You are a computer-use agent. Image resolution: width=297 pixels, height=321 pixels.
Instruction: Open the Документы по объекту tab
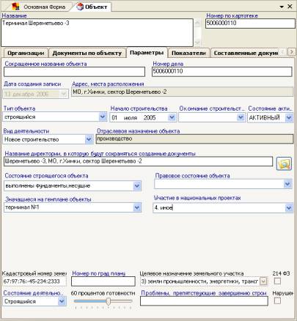point(87,53)
